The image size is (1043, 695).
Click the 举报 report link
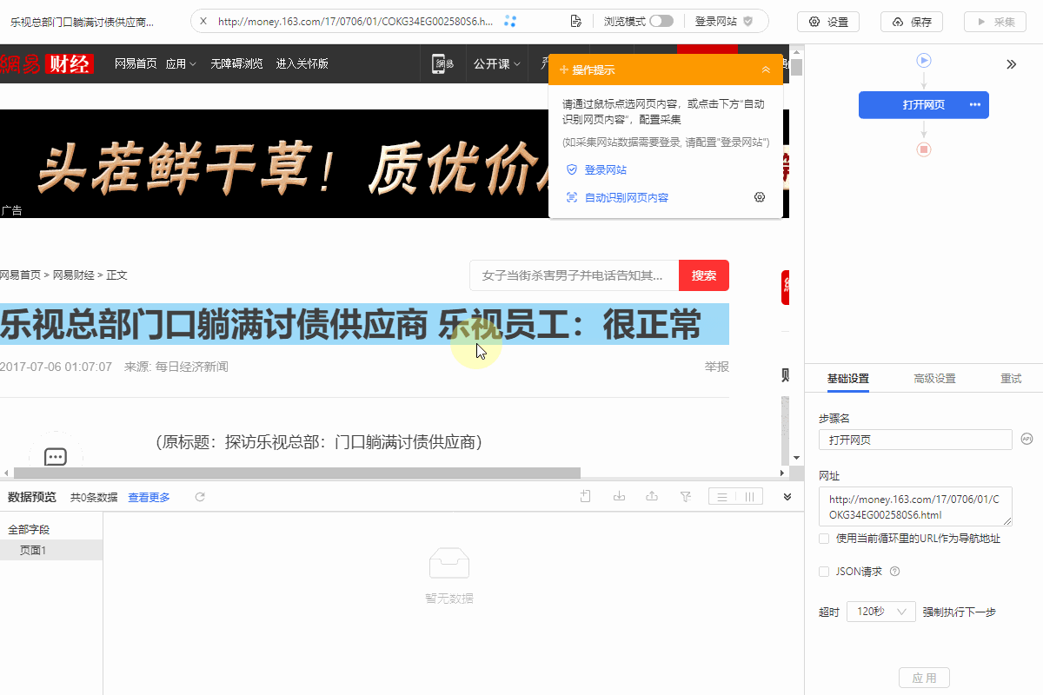717,367
